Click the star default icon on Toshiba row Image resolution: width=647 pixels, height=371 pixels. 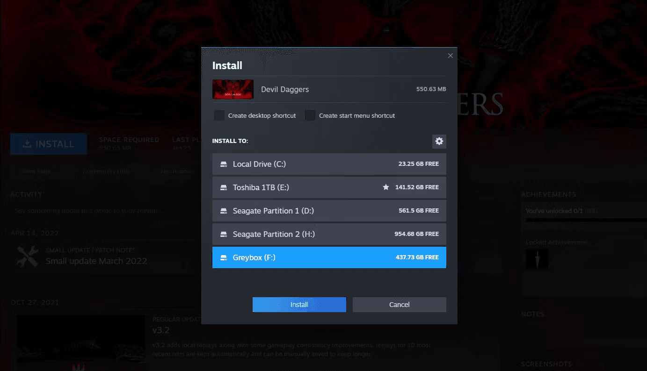[386, 187]
